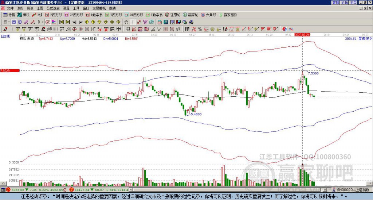This screenshot has width=373, height=200.
Task: Click the 2023-07-24 date marker
Action: [x=301, y=35]
